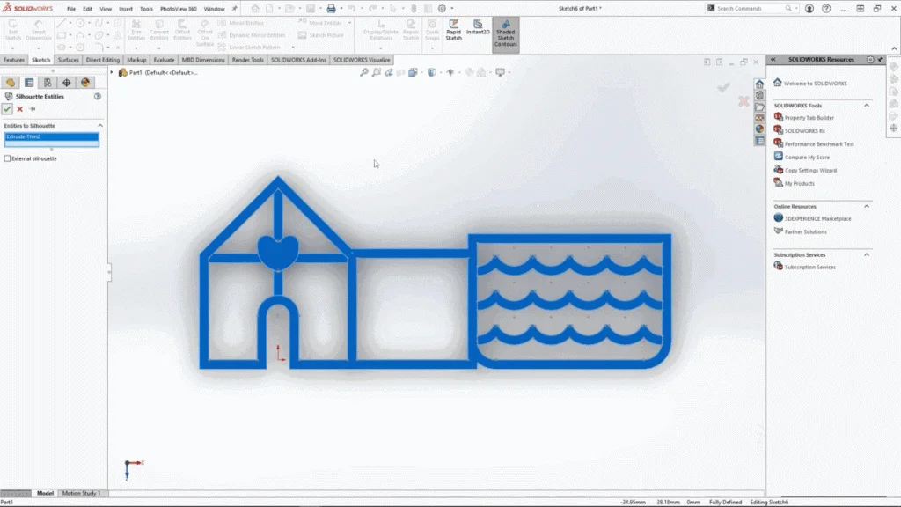Toggle Shaded Sketch Contours

click(x=506, y=34)
